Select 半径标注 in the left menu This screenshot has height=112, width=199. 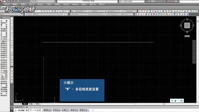pyautogui.click(x=4, y=62)
